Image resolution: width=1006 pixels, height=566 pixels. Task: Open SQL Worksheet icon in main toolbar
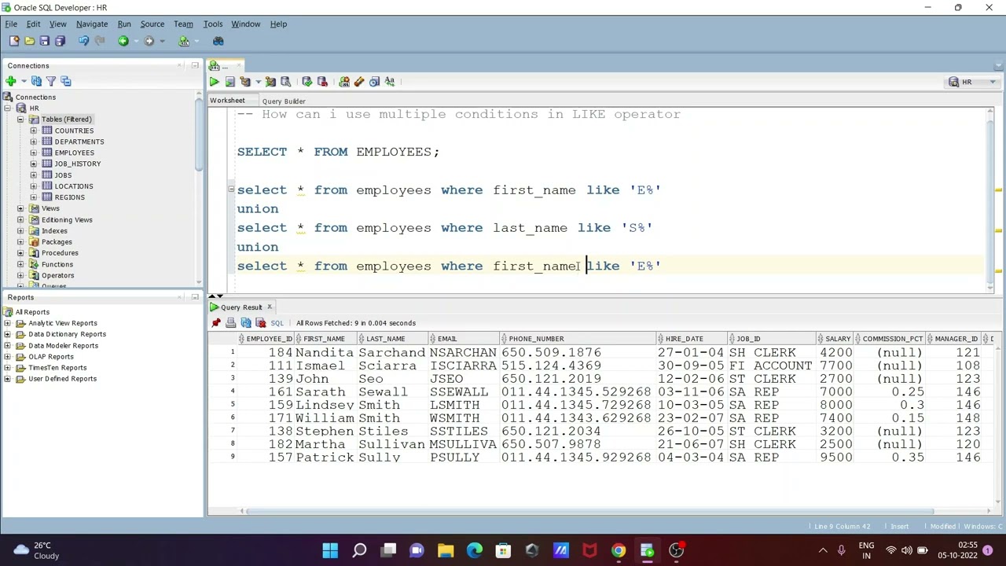pyautogui.click(x=184, y=41)
